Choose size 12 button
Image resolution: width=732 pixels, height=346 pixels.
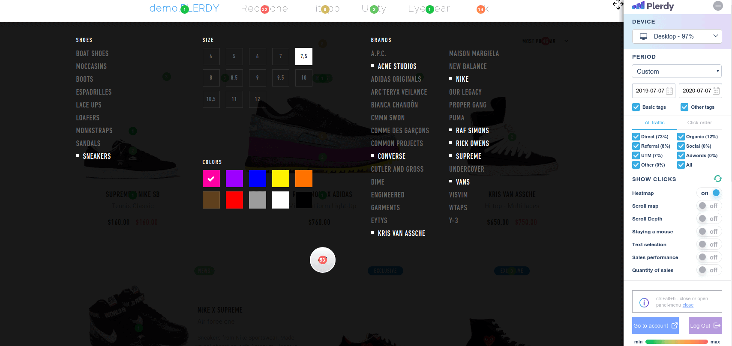click(258, 99)
